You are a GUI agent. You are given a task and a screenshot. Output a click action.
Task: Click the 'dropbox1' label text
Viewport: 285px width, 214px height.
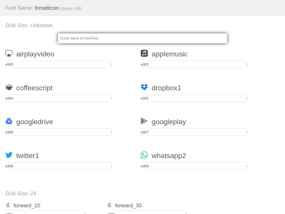[166, 88]
